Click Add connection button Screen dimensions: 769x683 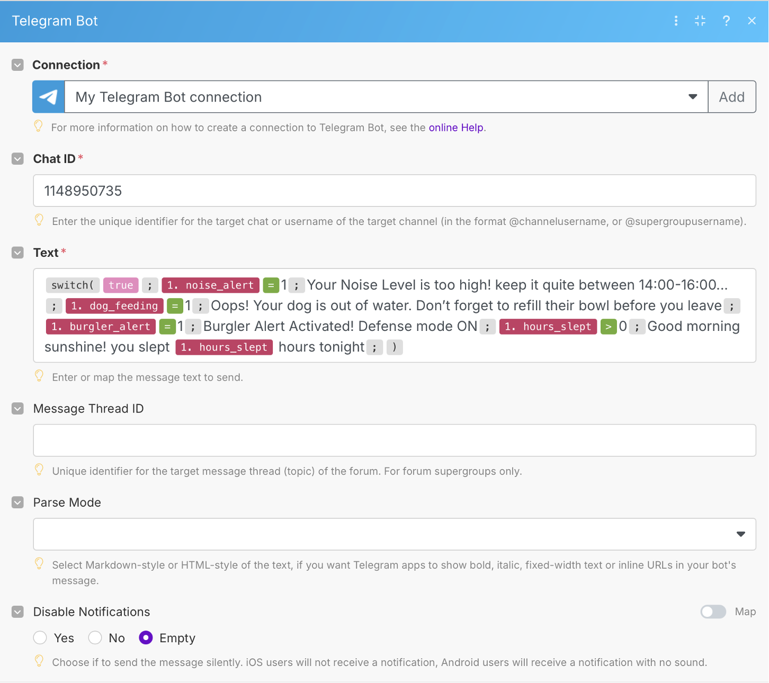pos(732,97)
